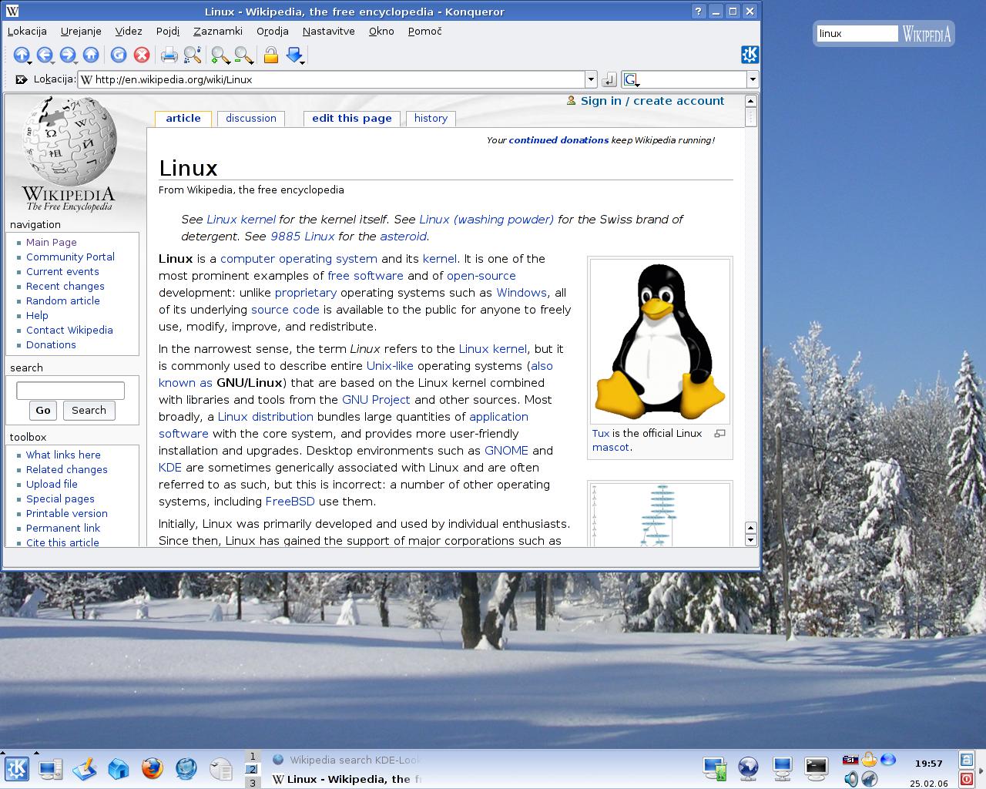Click the Forward navigation arrow
Viewport: 986px width, 789px height.
coord(68,55)
